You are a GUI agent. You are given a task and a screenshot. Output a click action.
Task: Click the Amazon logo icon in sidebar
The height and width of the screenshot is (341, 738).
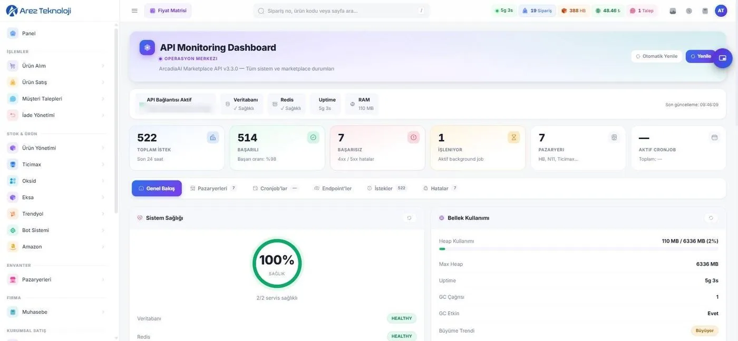[13, 246]
